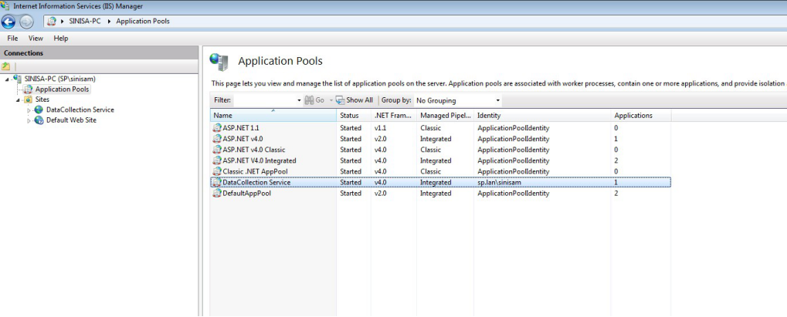Select Application Pools in Connections tree
This screenshot has width=787, height=317.
[63, 89]
